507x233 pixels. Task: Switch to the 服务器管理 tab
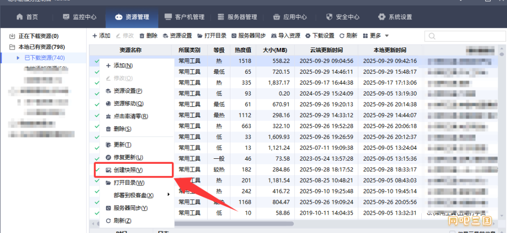tap(237, 17)
